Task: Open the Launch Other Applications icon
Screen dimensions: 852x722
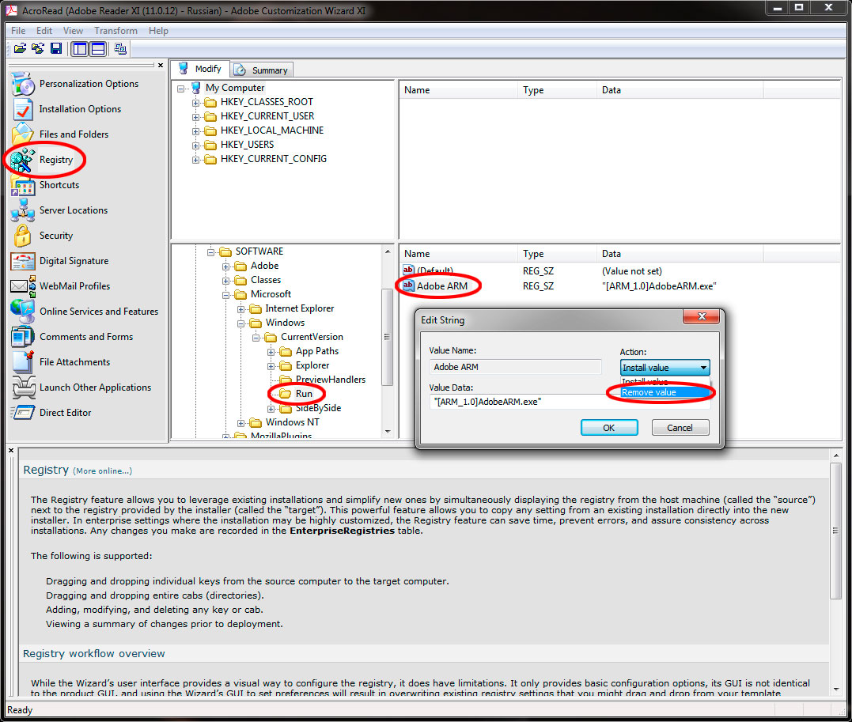Action: (23, 387)
